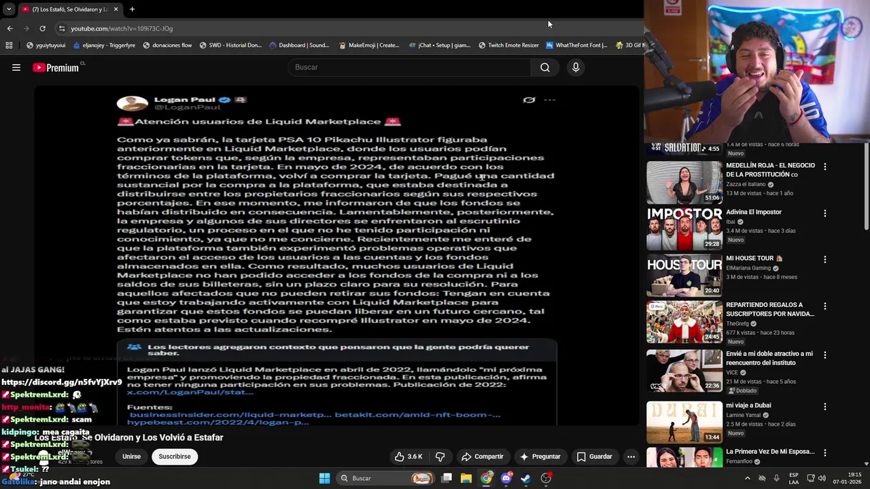Open the donaciones flow bookmark
This screenshot has height=489, width=870.
[x=167, y=46]
